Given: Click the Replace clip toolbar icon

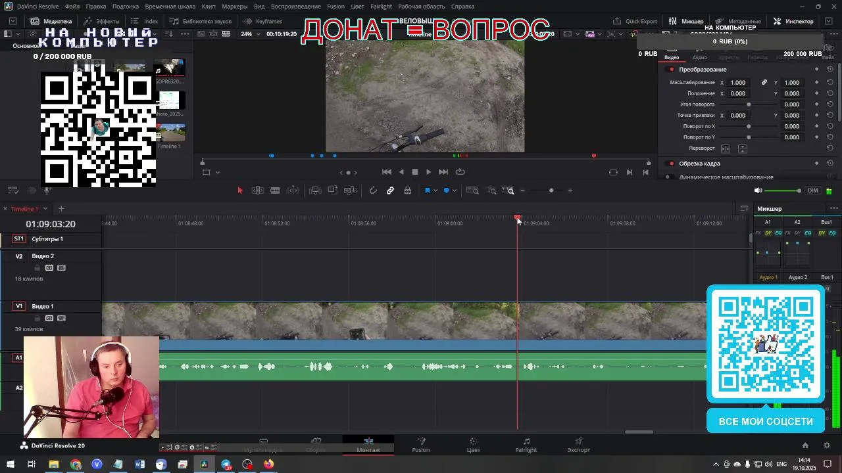Looking at the screenshot, I should (x=351, y=191).
